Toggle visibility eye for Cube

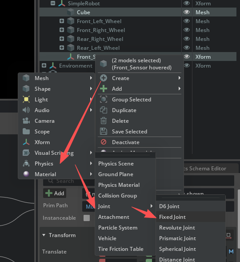coord(187,12)
